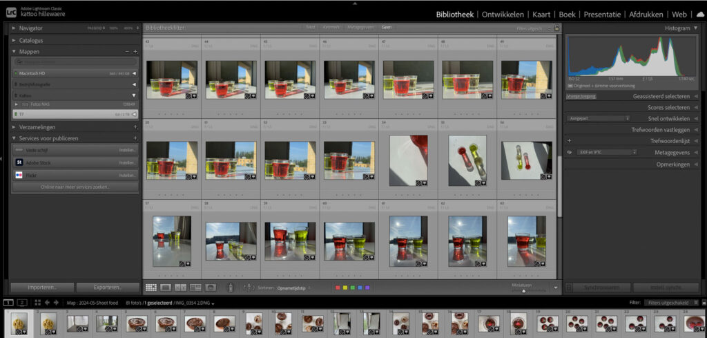707x338 pixels.
Task: Open Filters uitgeschakeld dropdown in filmstrip
Action: (x=671, y=302)
